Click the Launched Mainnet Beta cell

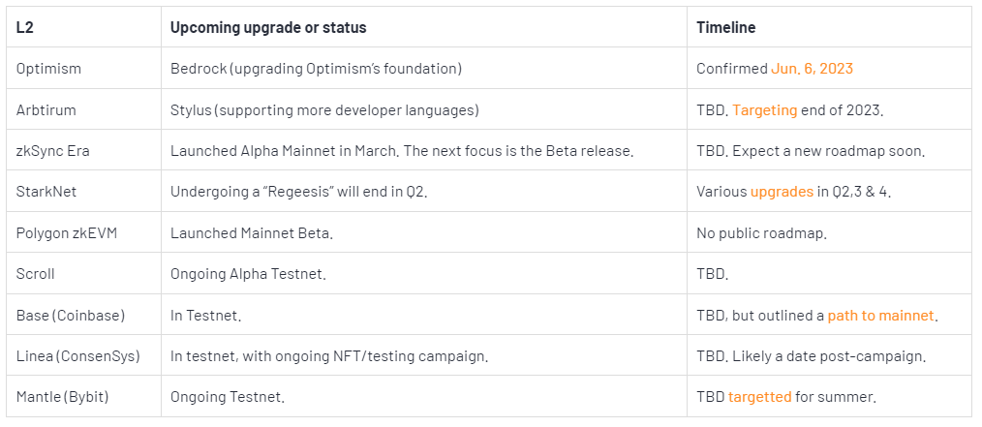pos(424,233)
